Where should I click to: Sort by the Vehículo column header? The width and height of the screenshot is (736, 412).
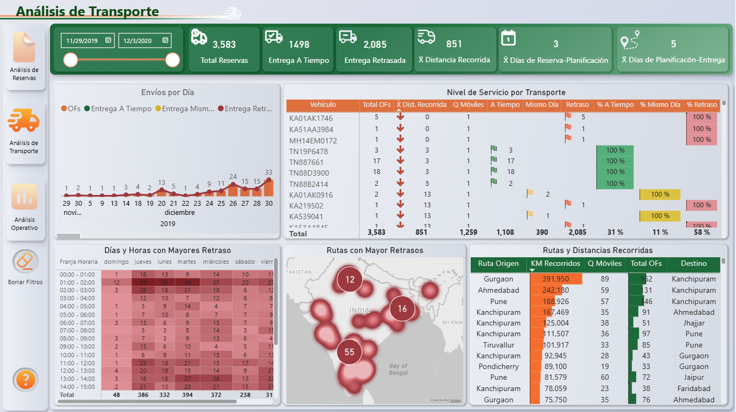click(323, 105)
